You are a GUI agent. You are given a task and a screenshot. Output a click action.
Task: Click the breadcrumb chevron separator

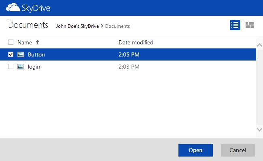102,26
